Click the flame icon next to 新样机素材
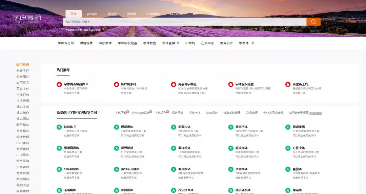Viewport: 366px width, 194px height. tap(117, 84)
